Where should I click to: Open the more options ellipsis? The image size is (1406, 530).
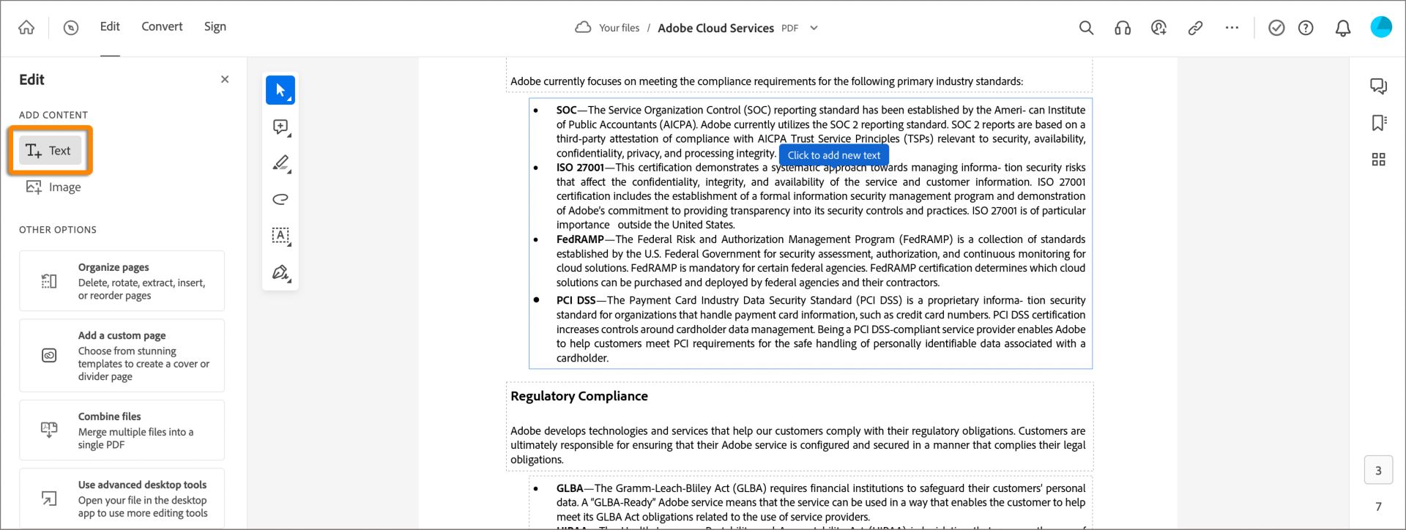[1232, 28]
